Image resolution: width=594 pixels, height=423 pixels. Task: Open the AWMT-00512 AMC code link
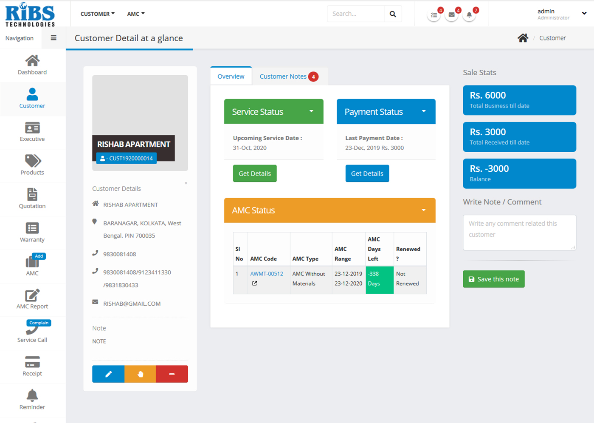coord(266,274)
